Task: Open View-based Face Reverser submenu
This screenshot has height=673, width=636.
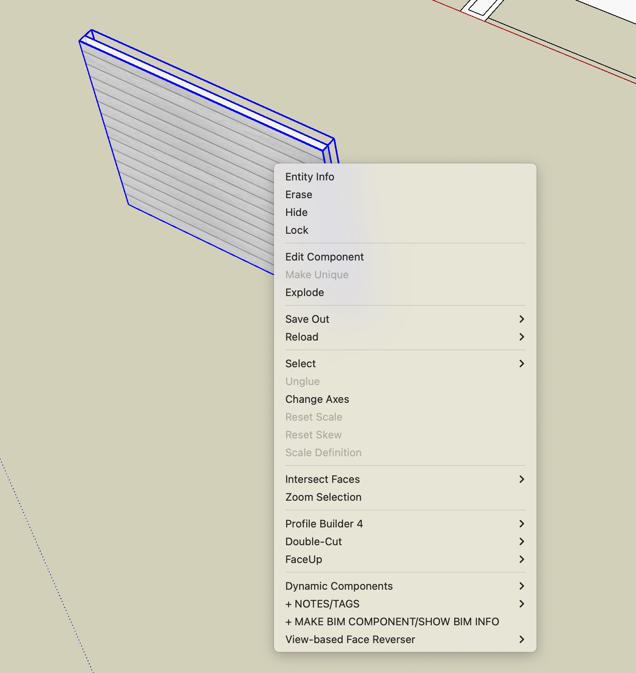Action: click(350, 639)
